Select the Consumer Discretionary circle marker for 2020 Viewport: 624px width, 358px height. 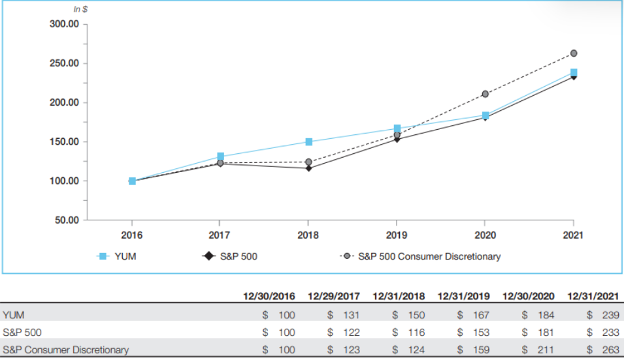click(485, 94)
